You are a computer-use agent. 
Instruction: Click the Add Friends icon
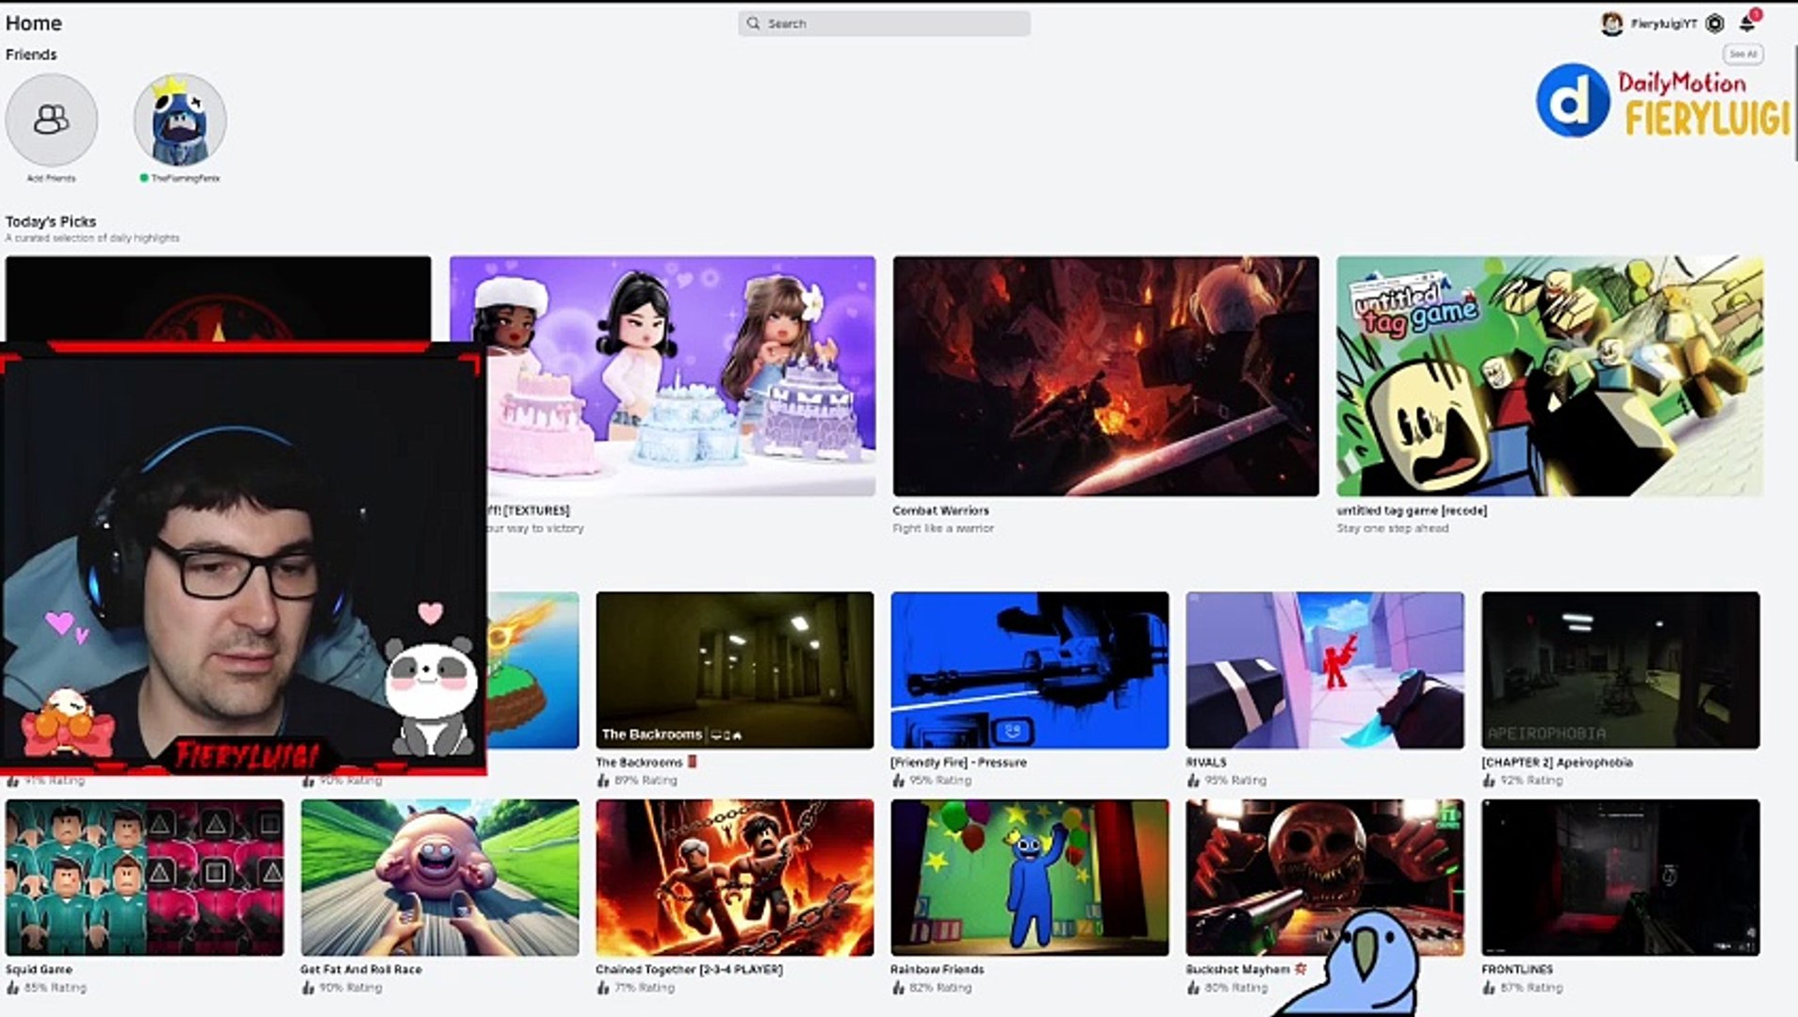coord(51,120)
